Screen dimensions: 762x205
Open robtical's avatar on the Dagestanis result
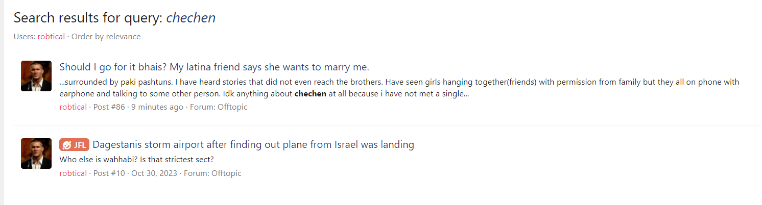pyautogui.click(x=36, y=153)
